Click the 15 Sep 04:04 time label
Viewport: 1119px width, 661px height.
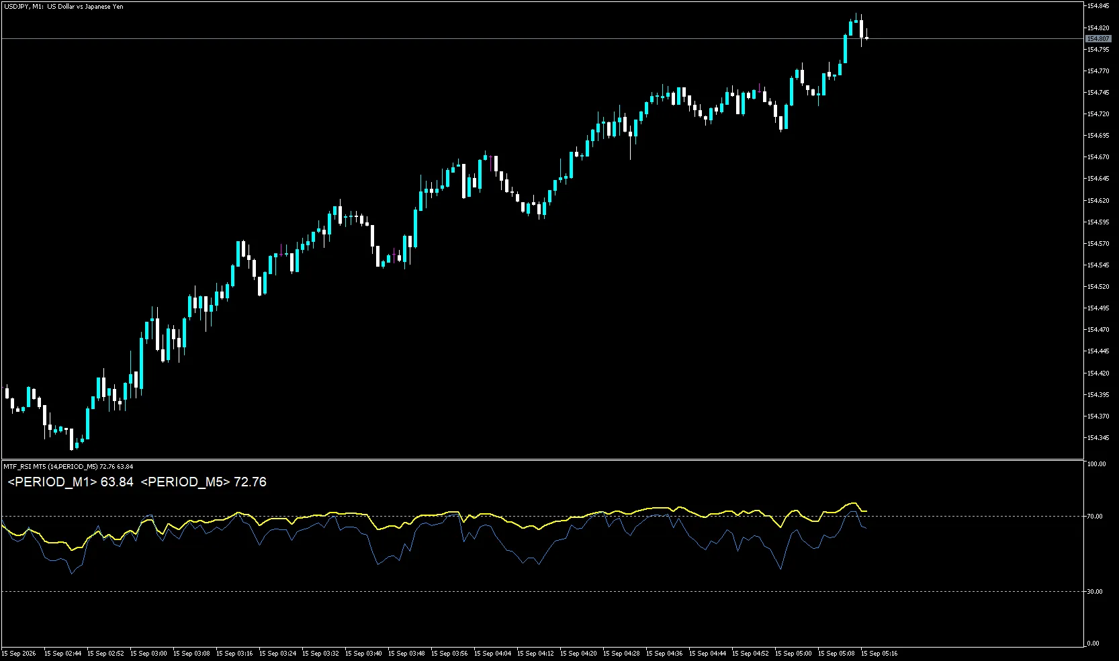[492, 654]
